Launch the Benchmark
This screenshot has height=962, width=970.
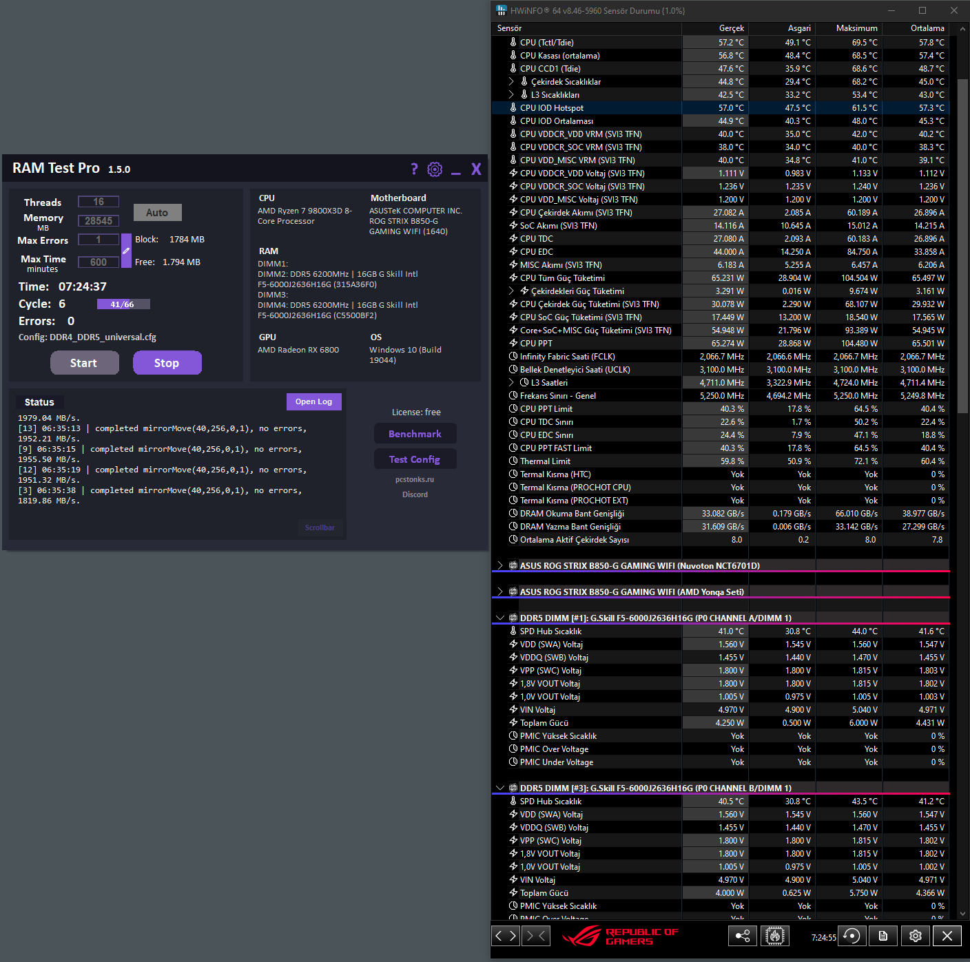click(x=415, y=434)
